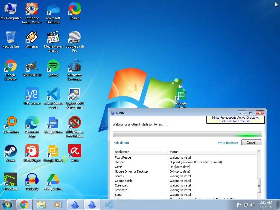Screen dimensions: 280x210
Task: Select the Google Drive desktop shortcut
Action: click(53, 182)
